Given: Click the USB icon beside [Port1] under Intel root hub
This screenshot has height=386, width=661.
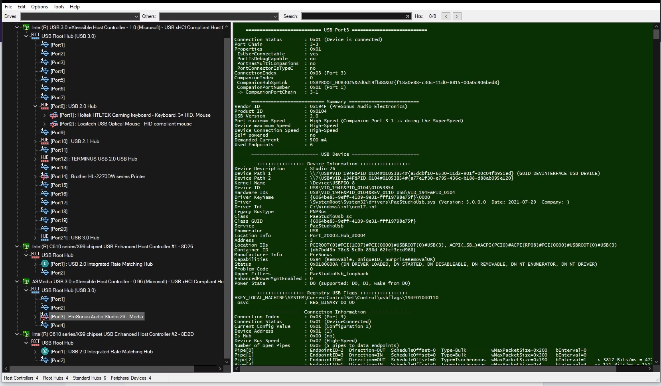Looking at the screenshot, I should pyautogui.click(x=44, y=45).
